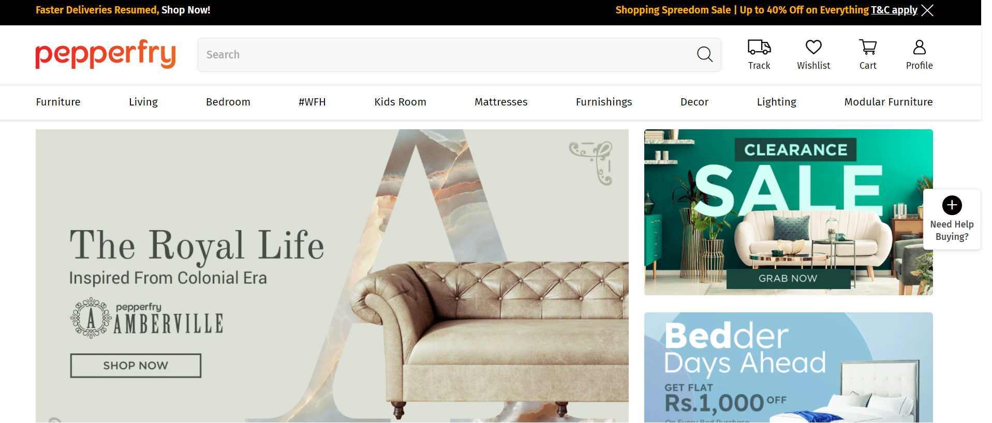The image size is (992, 423).
Task: Open the Furniture menu
Action: pos(58,102)
